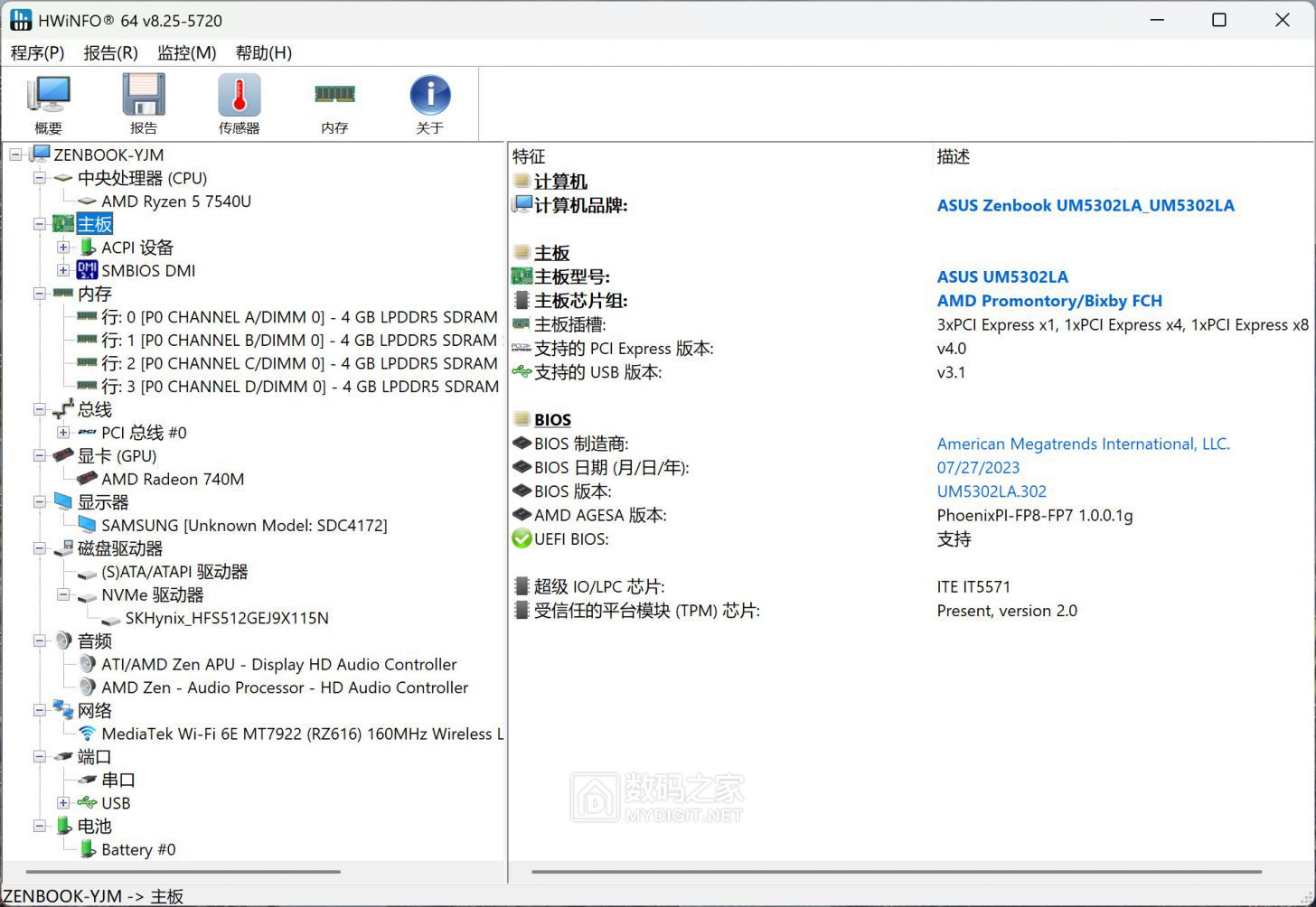Click the Present, version 2.0 TPM value
The height and width of the screenshot is (907, 1316).
[1007, 610]
